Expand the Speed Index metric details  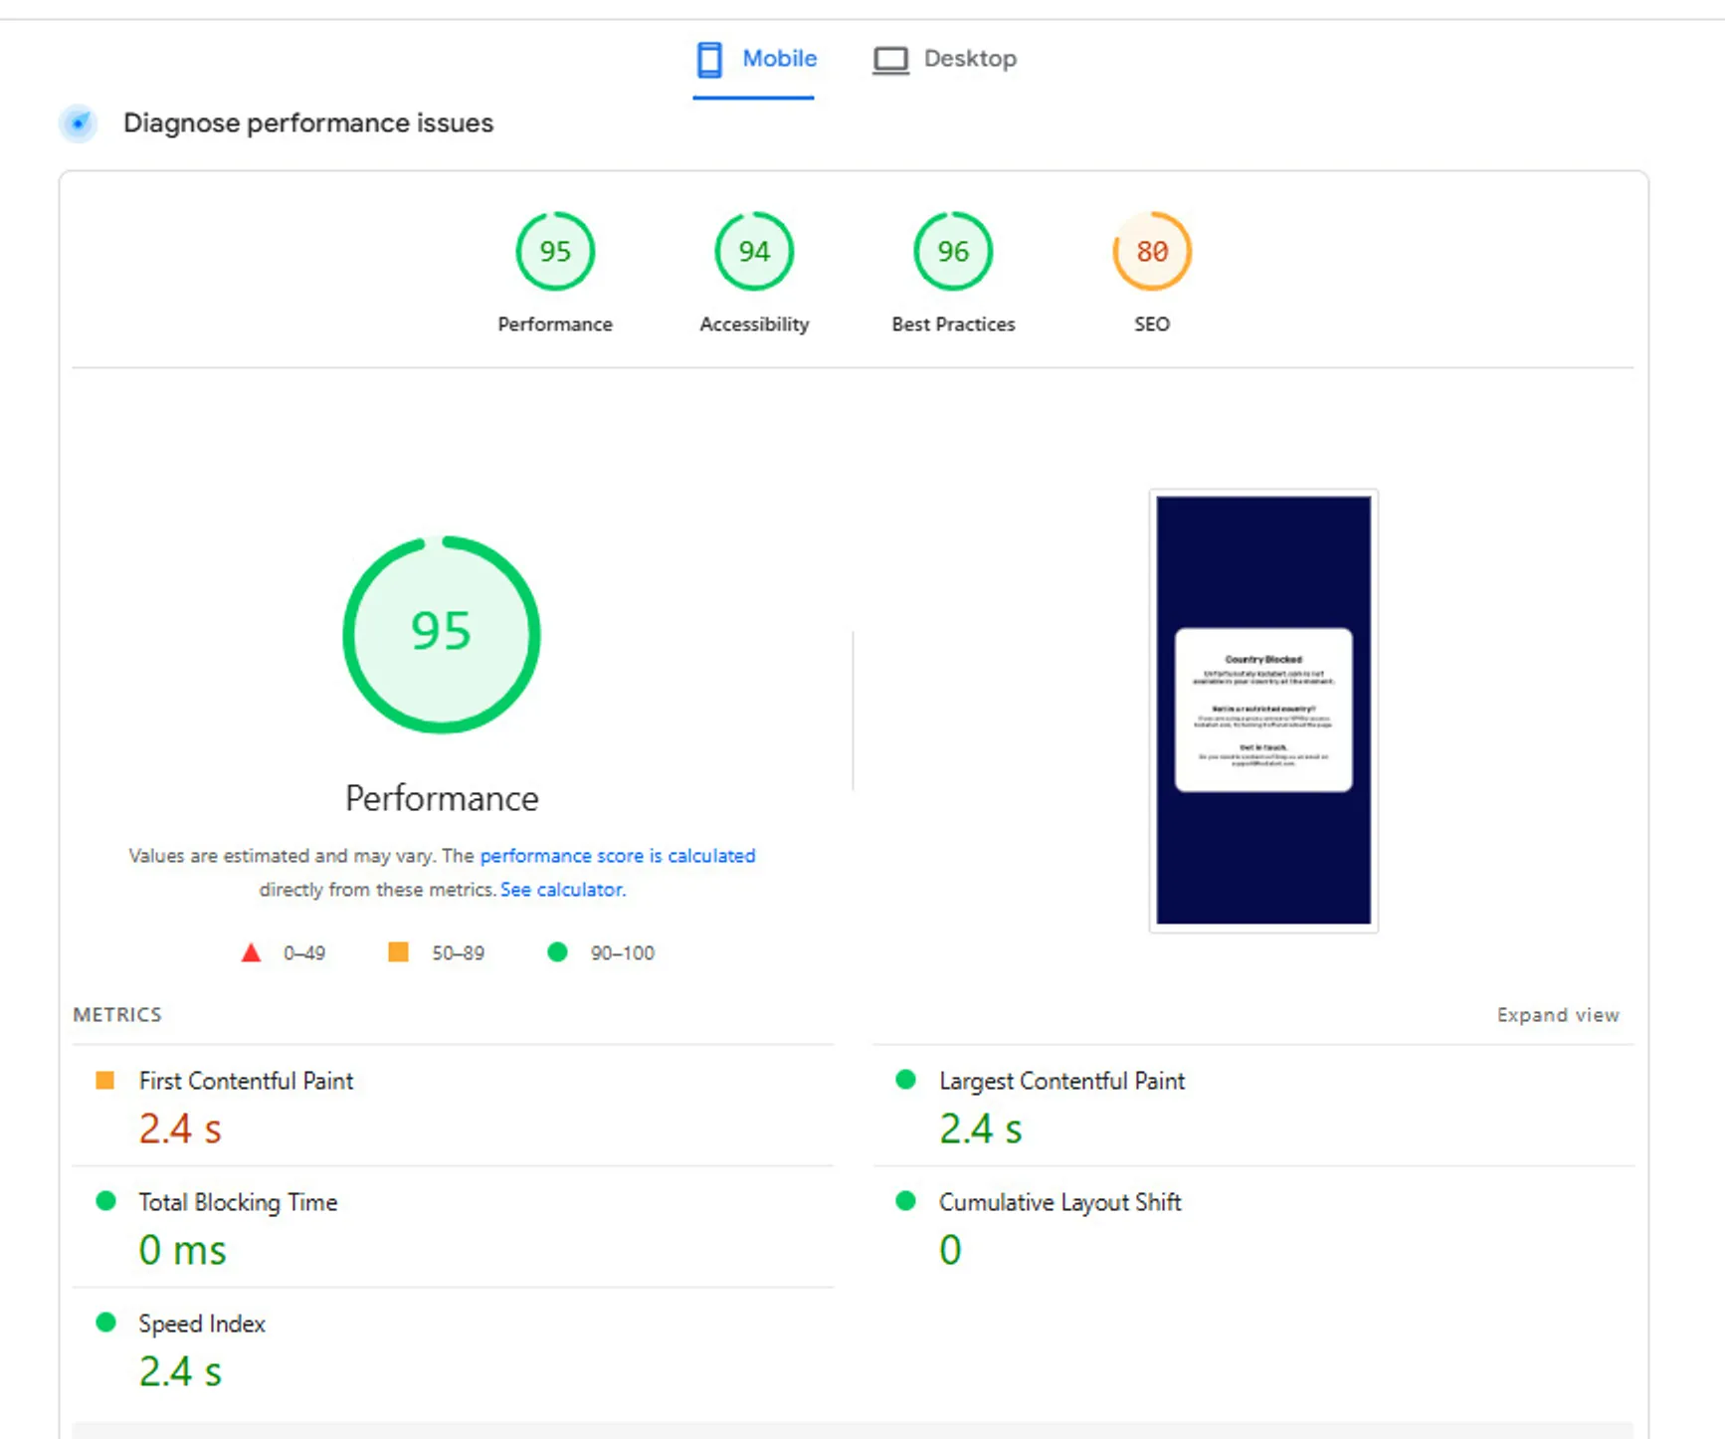pyautogui.click(x=201, y=1323)
